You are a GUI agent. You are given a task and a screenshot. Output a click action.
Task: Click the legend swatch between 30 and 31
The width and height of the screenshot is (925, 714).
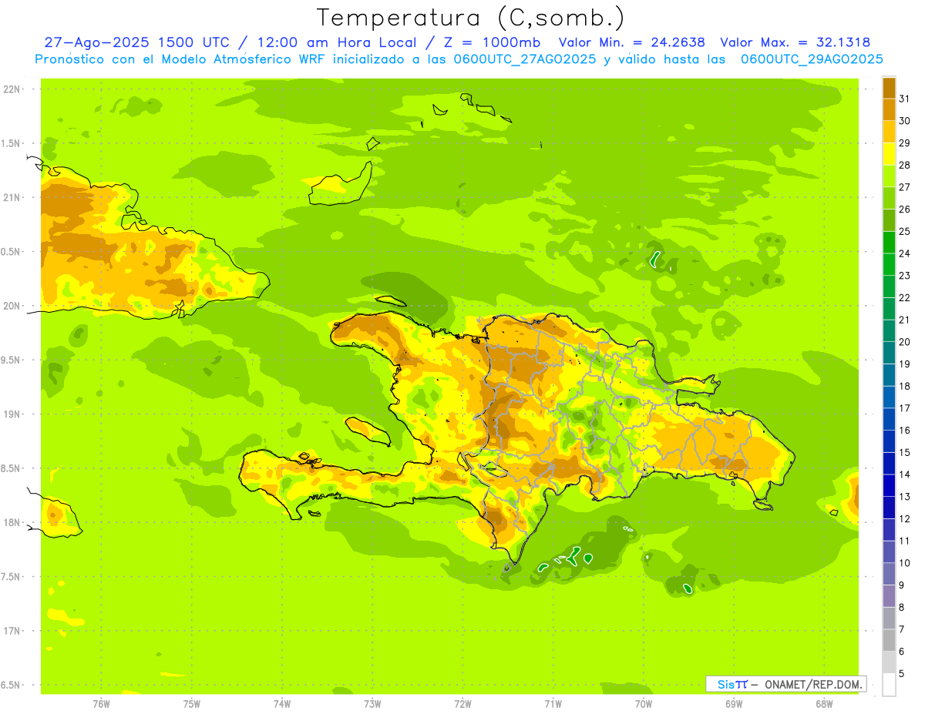889,109
